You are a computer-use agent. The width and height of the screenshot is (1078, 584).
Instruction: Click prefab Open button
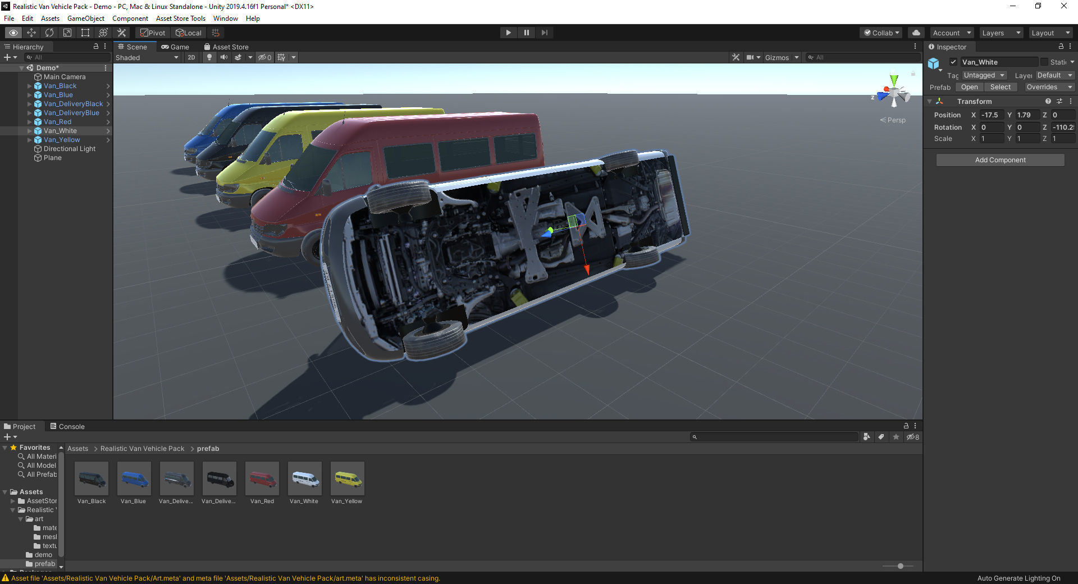point(969,87)
